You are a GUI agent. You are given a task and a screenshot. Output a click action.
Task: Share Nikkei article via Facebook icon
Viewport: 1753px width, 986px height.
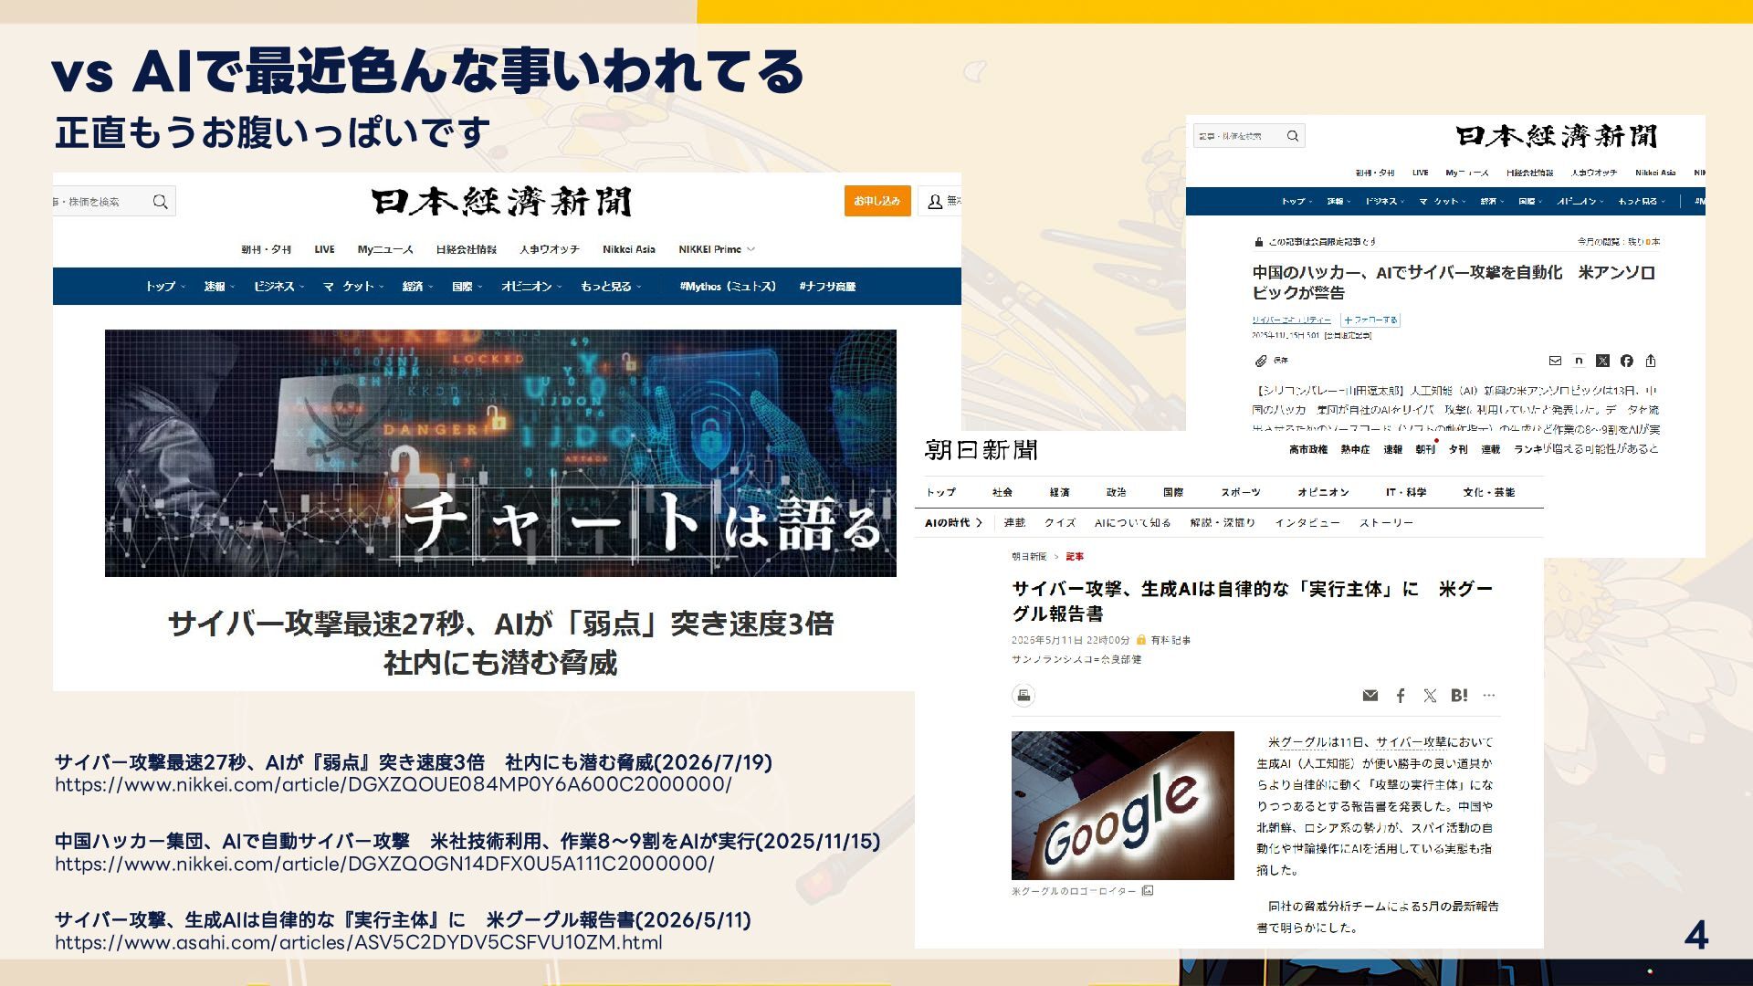pyautogui.click(x=1627, y=361)
